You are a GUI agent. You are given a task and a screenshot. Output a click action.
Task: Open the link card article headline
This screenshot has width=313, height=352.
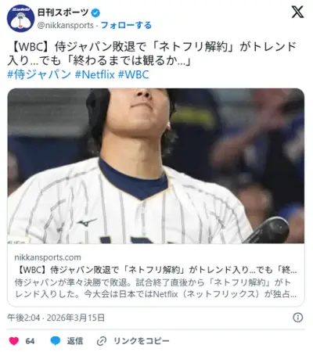tap(156, 270)
